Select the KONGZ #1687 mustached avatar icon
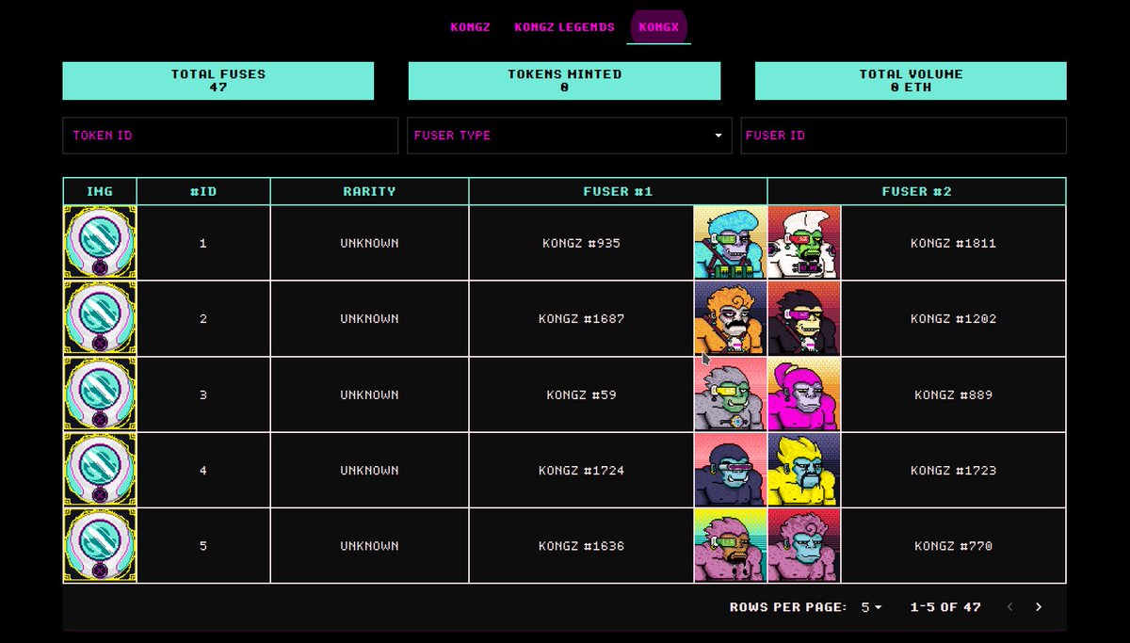 coord(730,318)
